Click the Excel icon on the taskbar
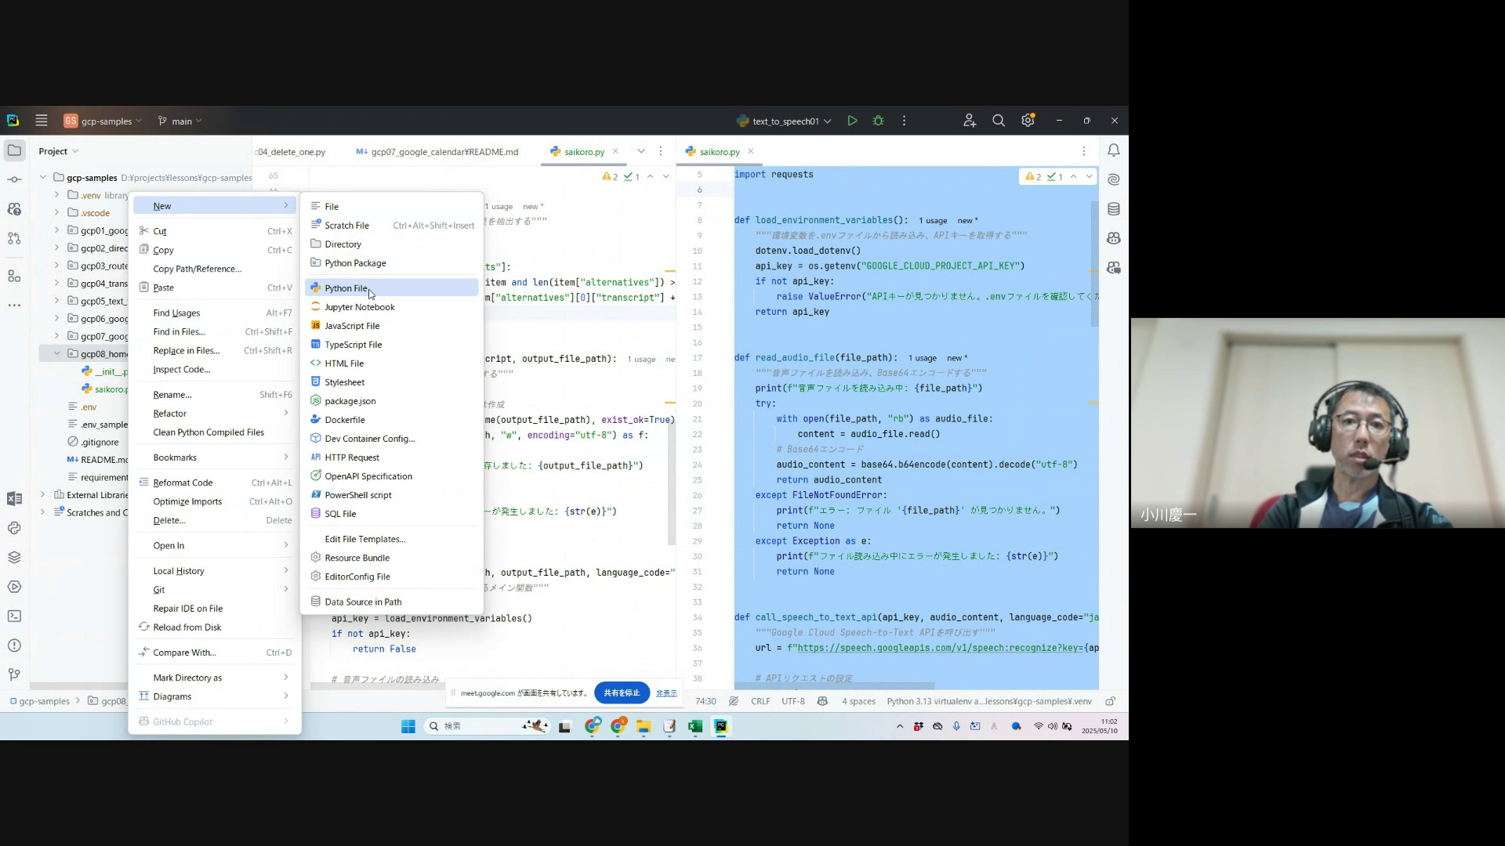The width and height of the screenshot is (1505, 846). (x=694, y=726)
